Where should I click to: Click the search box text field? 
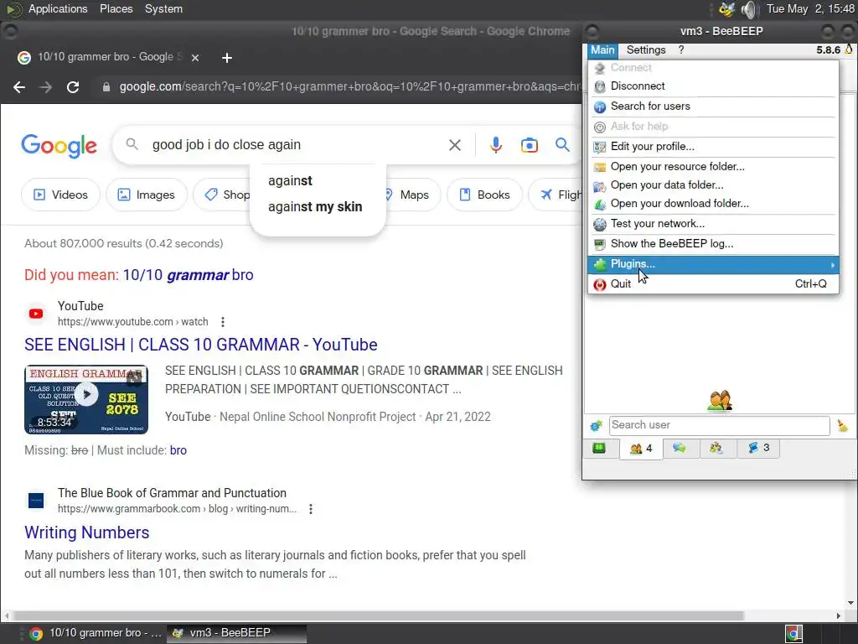[x=296, y=145]
